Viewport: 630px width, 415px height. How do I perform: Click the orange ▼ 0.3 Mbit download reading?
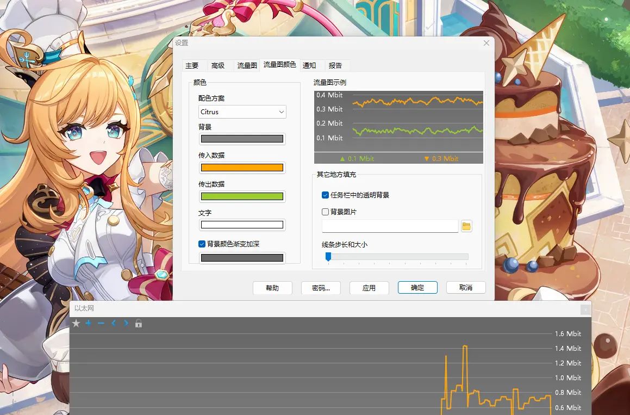(x=441, y=158)
